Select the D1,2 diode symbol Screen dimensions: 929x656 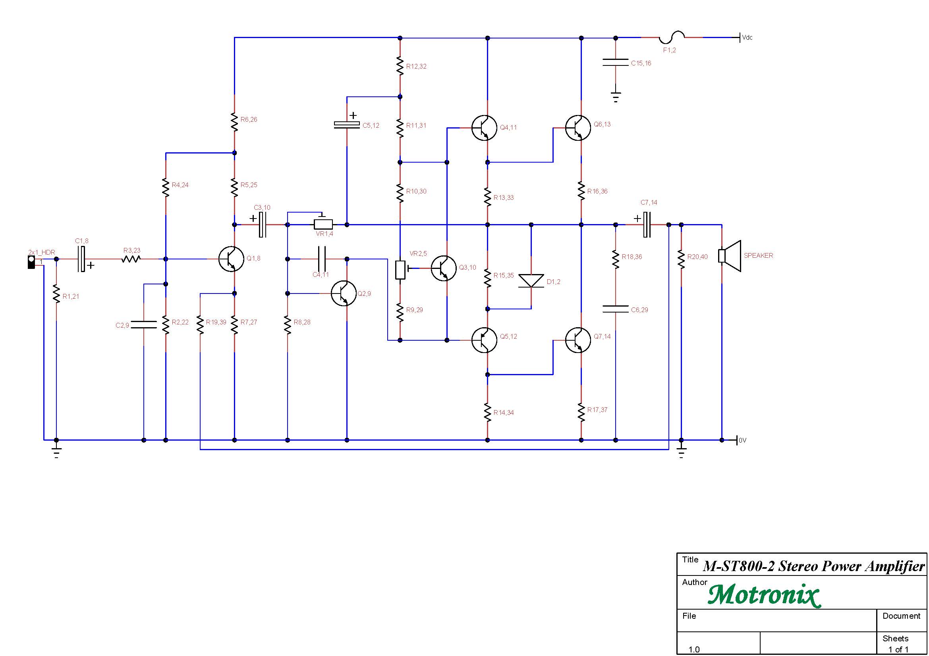[x=531, y=281]
